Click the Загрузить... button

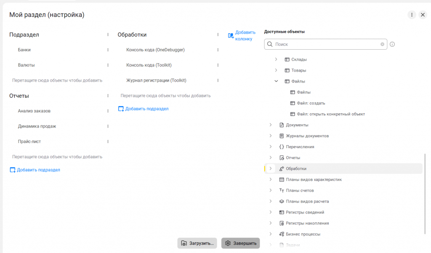pos(197,243)
